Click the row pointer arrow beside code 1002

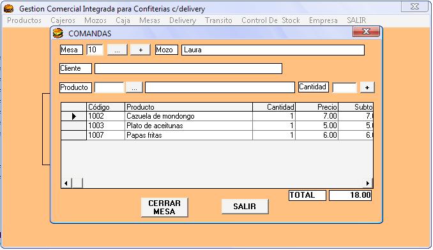(x=73, y=116)
